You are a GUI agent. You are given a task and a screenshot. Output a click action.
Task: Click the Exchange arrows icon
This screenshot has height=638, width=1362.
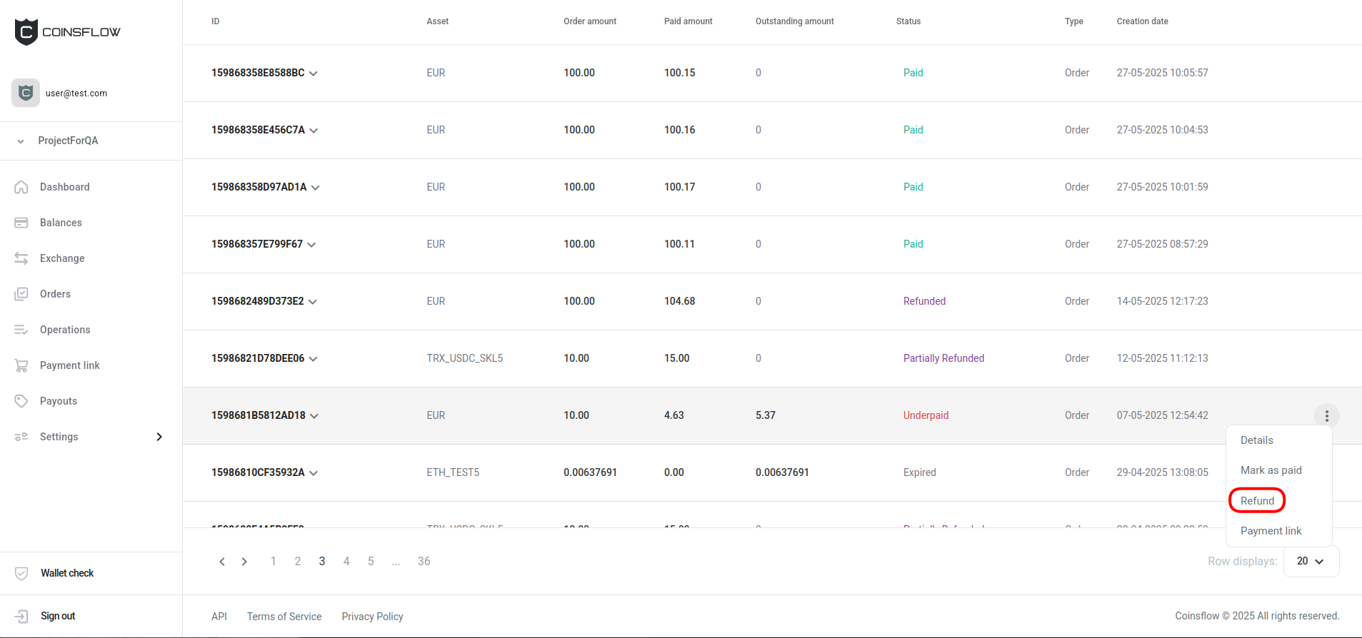coord(21,258)
